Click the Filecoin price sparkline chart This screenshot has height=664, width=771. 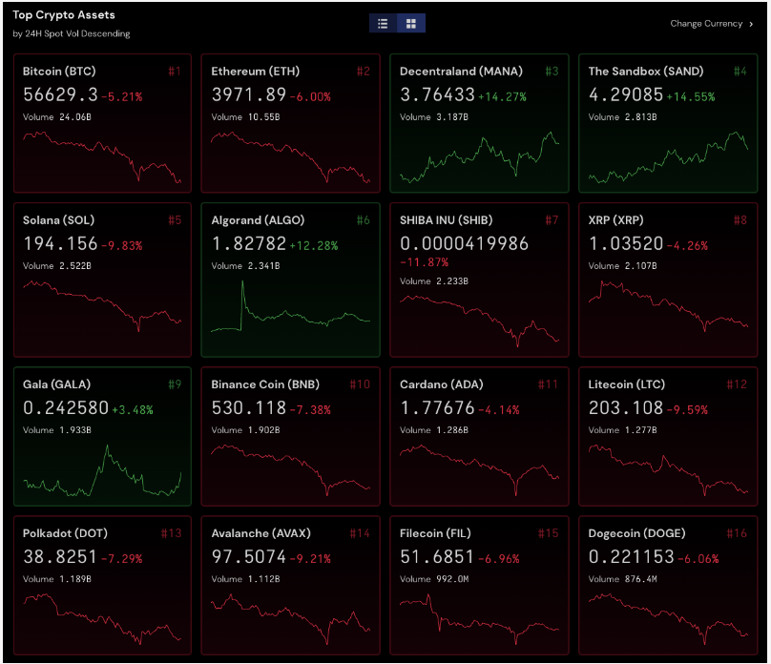(479, 619)
